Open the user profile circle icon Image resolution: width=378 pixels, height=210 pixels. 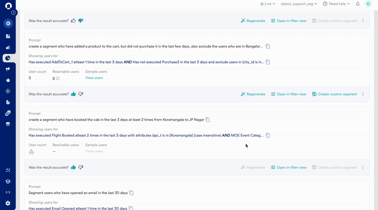(x=8, y=91)
